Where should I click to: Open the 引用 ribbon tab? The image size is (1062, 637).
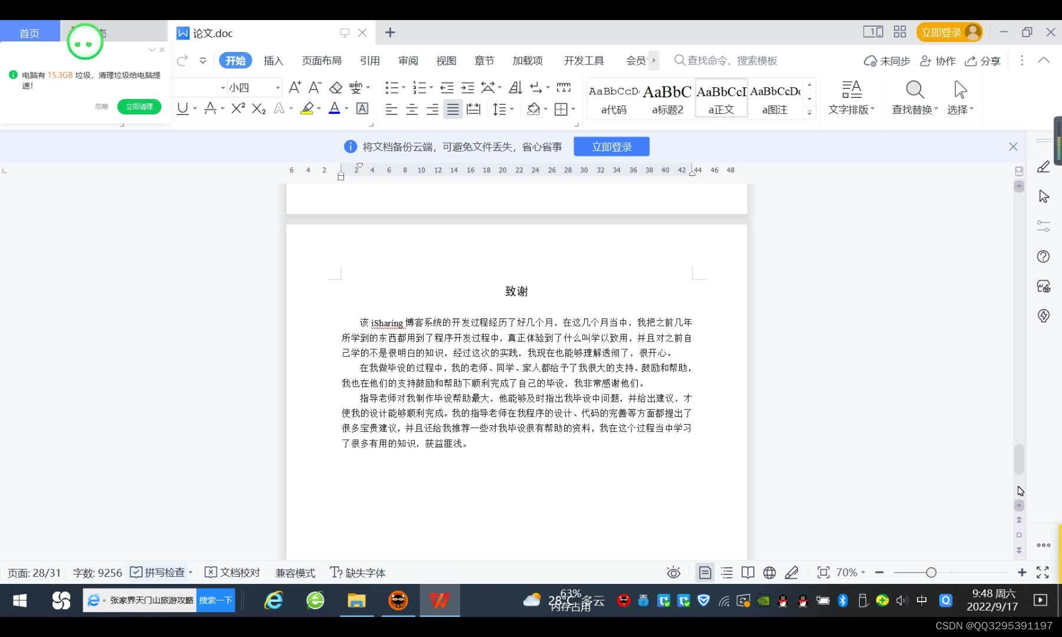370,60
